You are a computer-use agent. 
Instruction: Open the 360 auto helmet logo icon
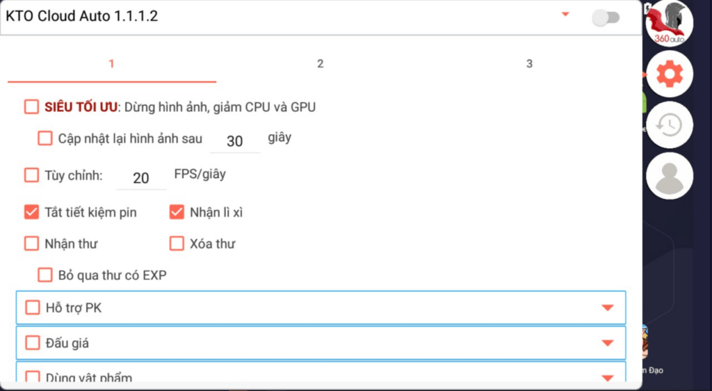click(670, 23)
